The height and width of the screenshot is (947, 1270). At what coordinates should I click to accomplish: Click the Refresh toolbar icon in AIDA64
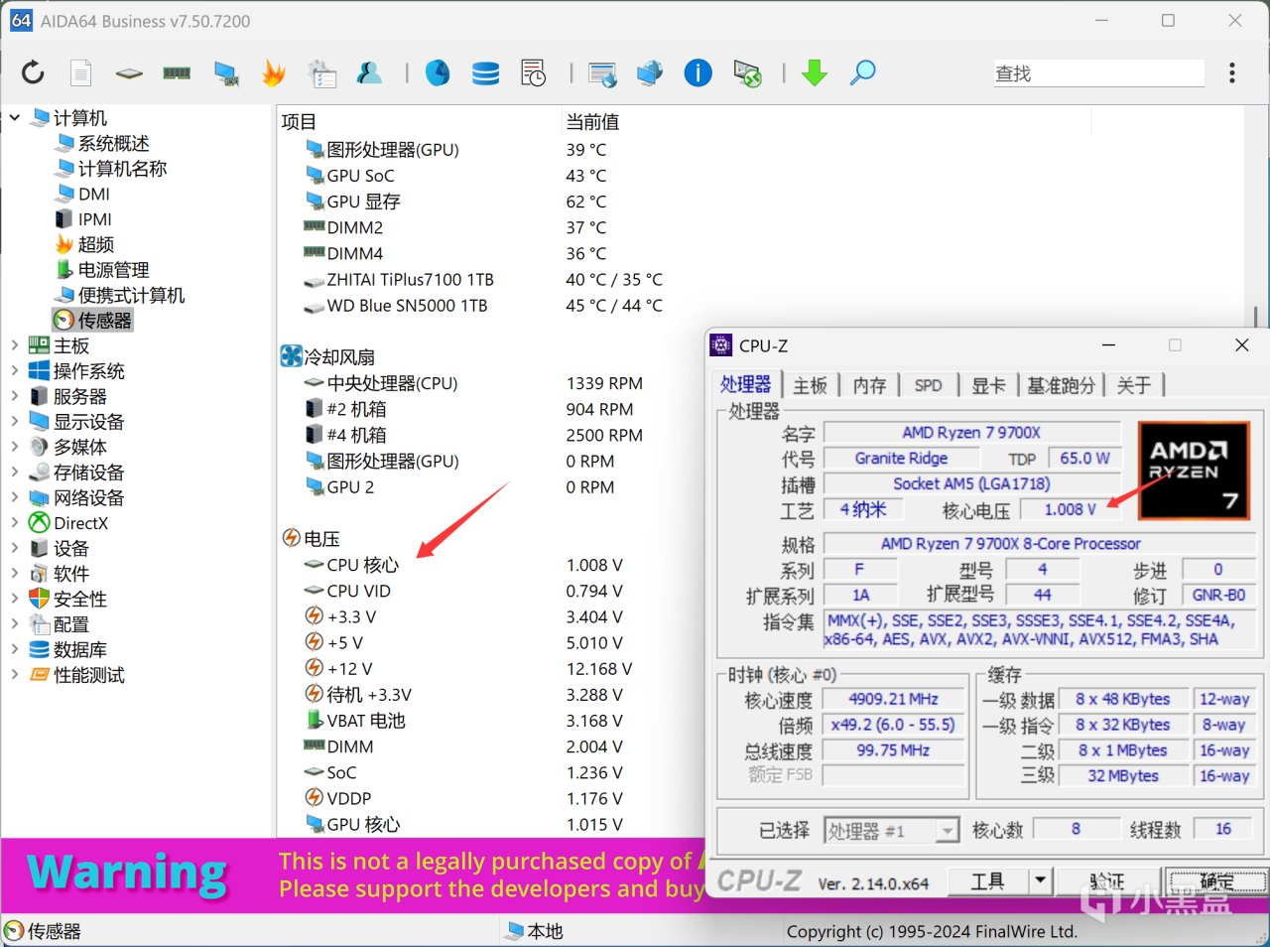(33, 72)
